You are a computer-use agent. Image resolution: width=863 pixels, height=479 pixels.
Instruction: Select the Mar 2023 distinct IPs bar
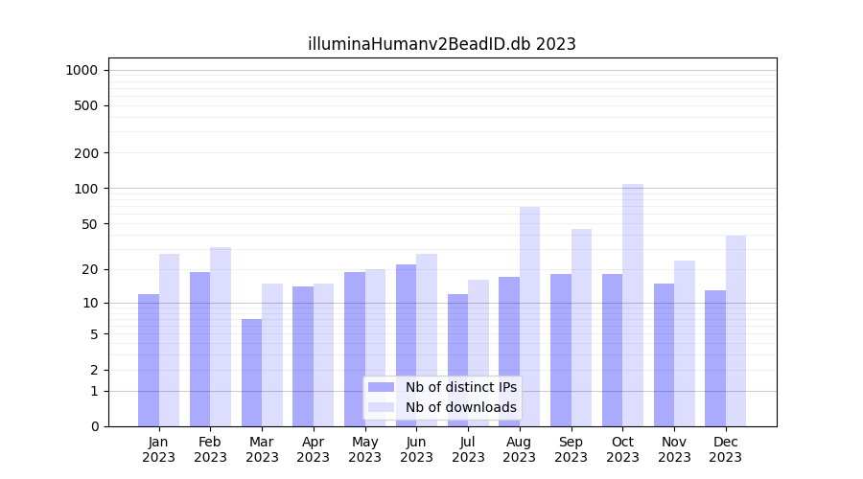click(x=251, y=373)
